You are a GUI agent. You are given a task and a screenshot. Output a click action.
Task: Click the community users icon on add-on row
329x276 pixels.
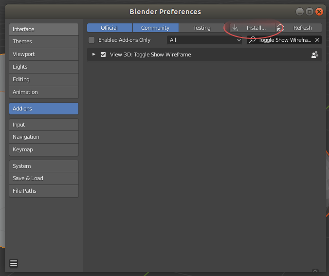315,55
